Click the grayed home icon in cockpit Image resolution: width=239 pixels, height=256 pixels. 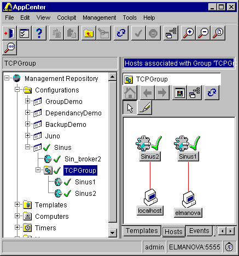[130, 93]
